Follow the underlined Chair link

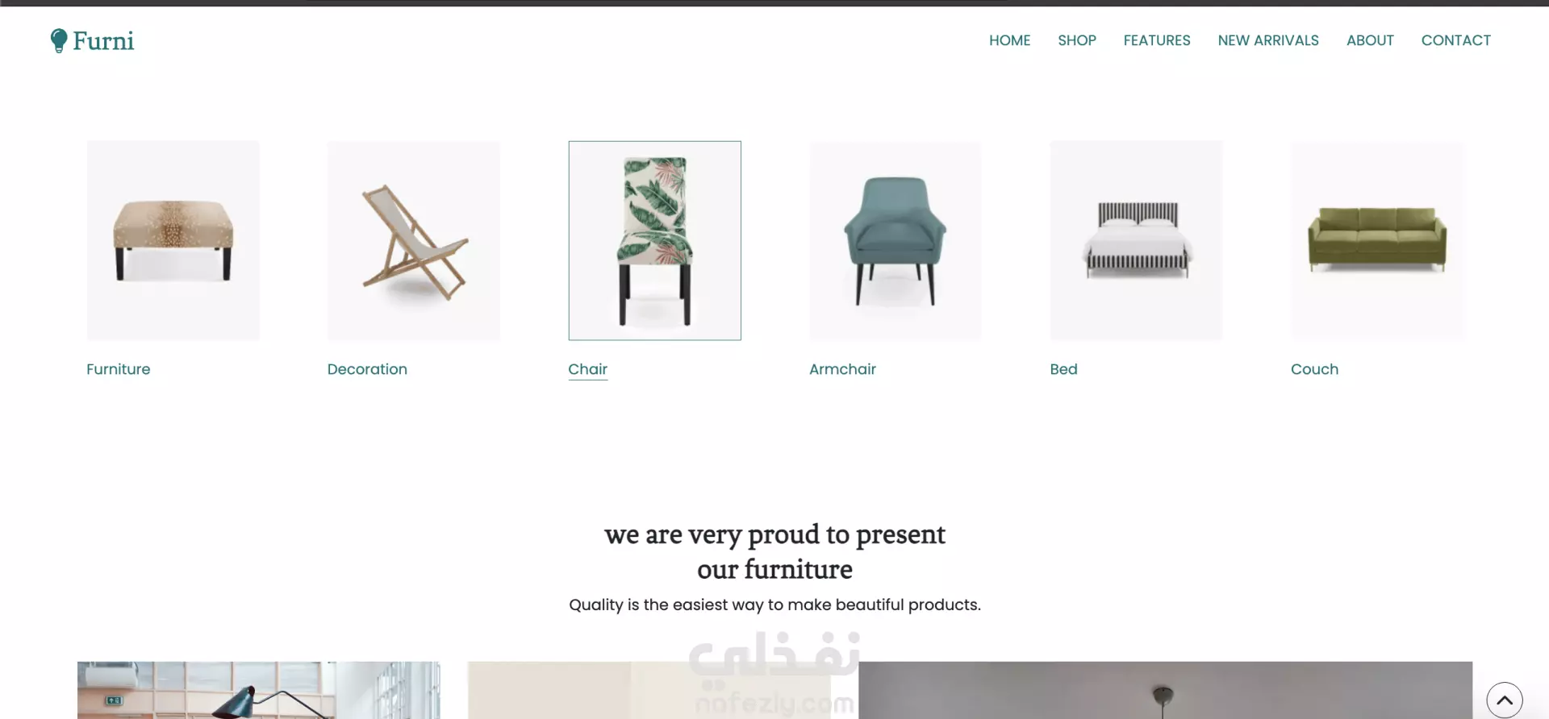pos(587,369)
